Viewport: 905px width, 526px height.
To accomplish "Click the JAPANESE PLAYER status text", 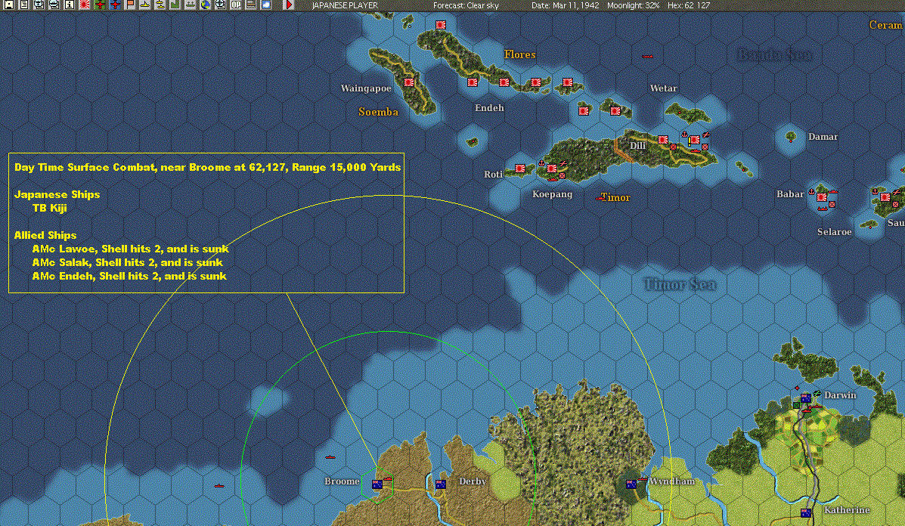I will tap(345, 5).
